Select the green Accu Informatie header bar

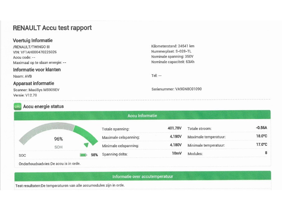[x=142, y=116]
